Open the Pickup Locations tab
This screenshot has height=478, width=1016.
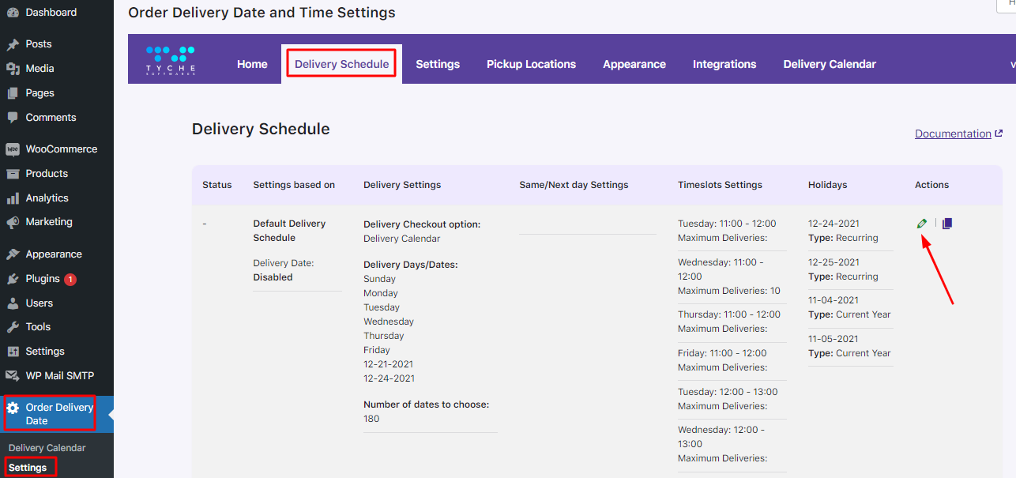[531, 64]
